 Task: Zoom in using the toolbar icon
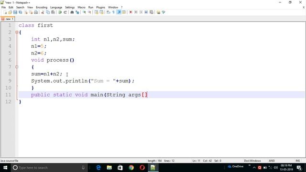pos(84,12)
